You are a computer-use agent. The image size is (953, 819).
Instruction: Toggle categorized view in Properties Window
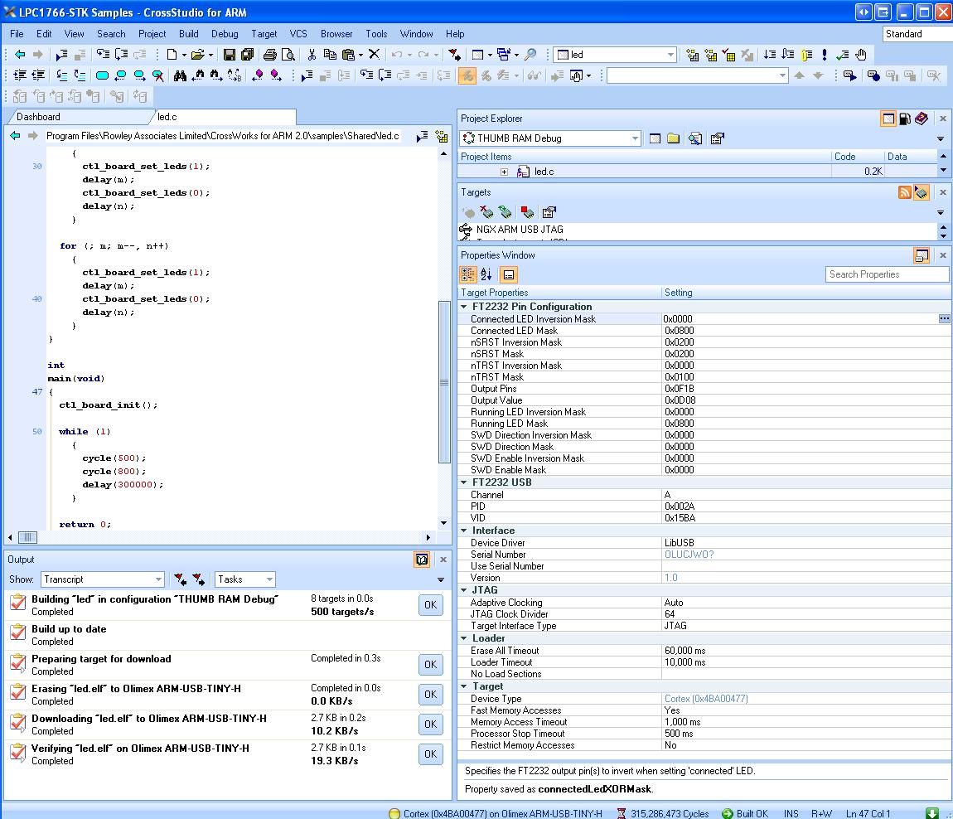coord(467,274)
